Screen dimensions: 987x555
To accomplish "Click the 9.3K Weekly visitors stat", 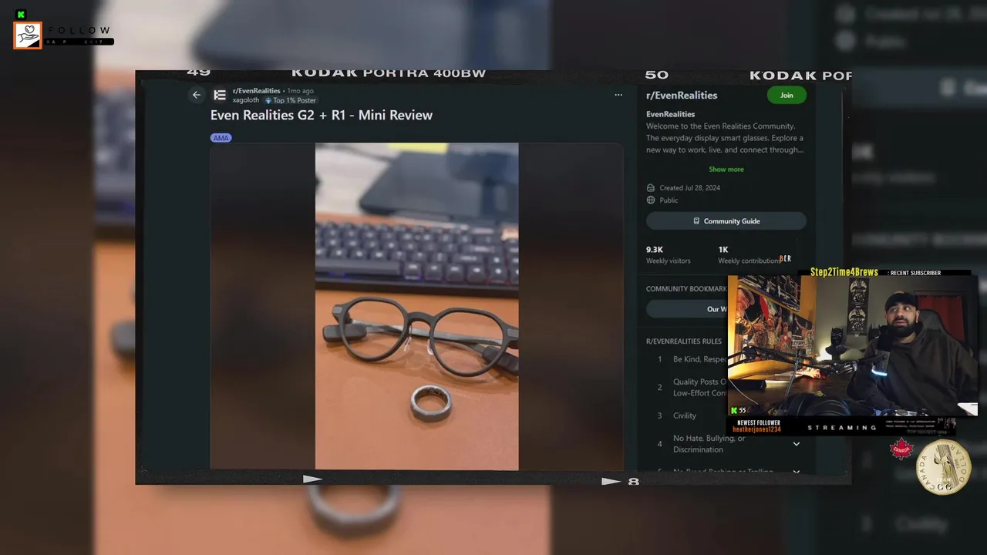I will [669, 255].
